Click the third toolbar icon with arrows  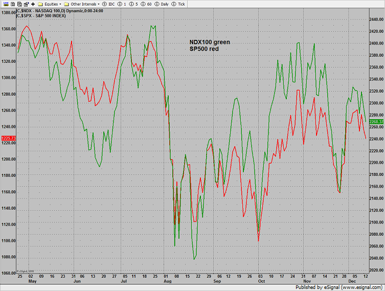click(19, 4)
